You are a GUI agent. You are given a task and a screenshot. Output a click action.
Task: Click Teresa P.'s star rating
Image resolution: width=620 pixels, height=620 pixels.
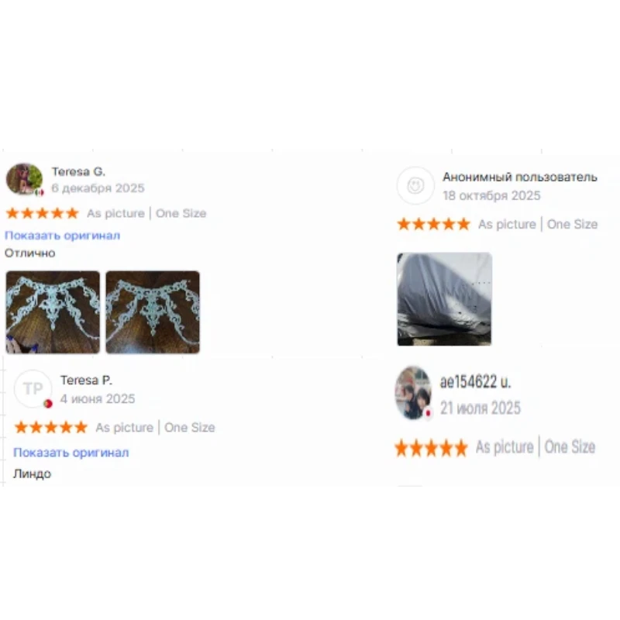(51, 427)
